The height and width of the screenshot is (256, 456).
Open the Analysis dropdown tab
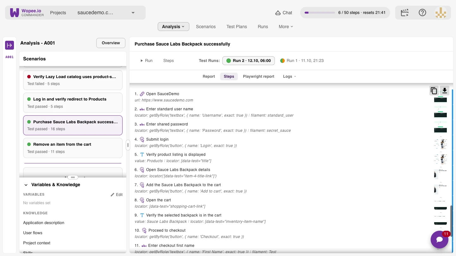click(174, 27)
